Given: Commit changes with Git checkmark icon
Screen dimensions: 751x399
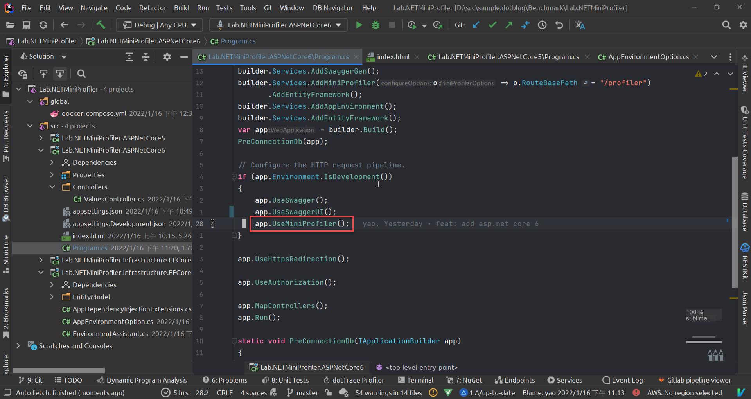Looking at the screenshot, I should point(492,25).
